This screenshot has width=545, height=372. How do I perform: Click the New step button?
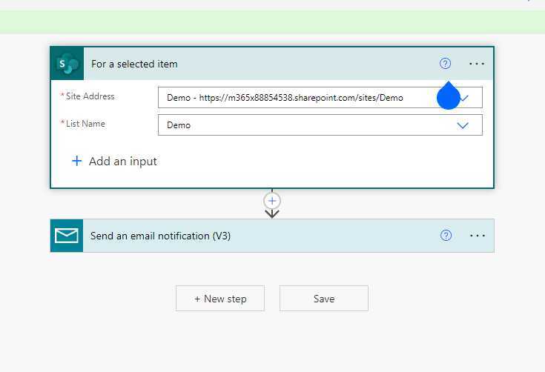click(x=220, y=299)
